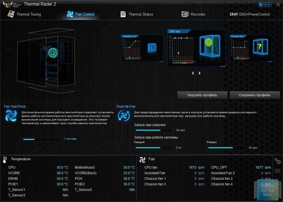Go to the DIGI+PowerControl tab
This screenshot has width=283, height=202.
(250, 14)
